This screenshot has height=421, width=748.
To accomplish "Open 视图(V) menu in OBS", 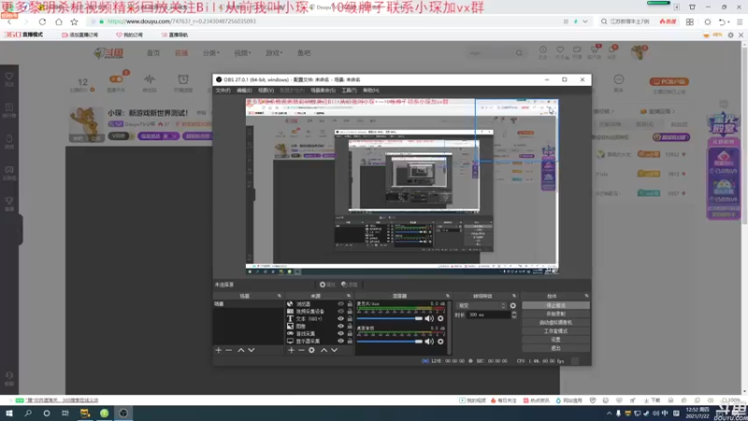I will coord(266,90).
